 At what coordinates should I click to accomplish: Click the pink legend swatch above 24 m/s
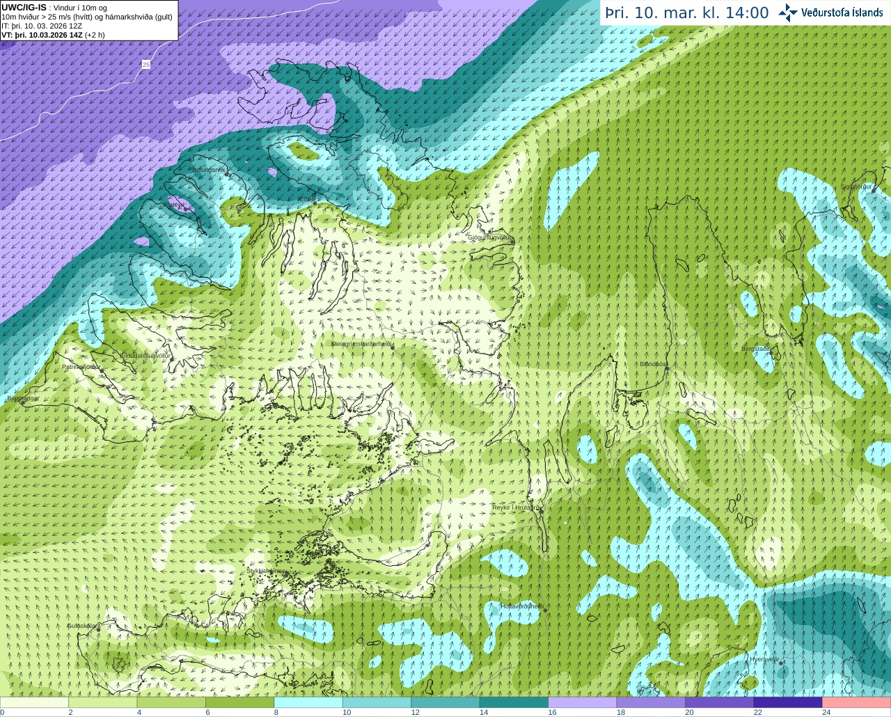[x=856, y=702]
